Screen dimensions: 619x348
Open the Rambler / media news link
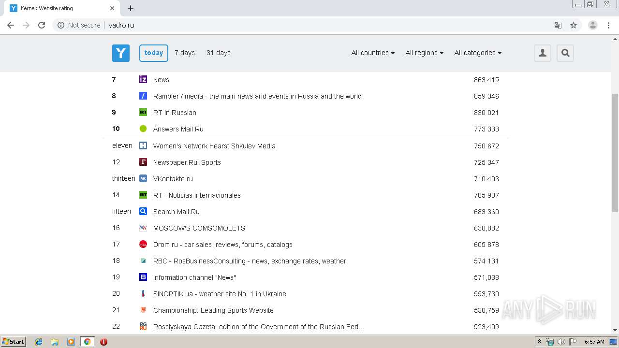[257, 96]
